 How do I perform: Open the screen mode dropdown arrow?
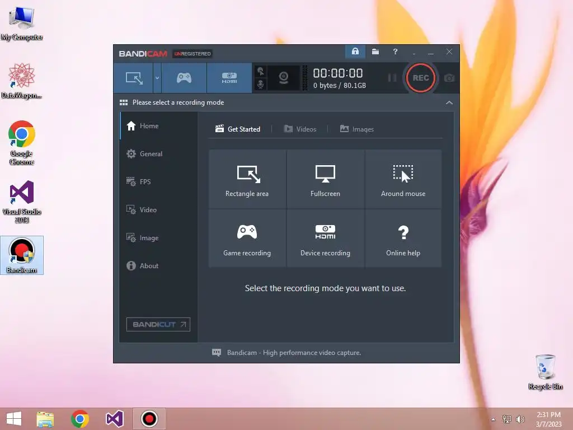(x=157, y=78)
